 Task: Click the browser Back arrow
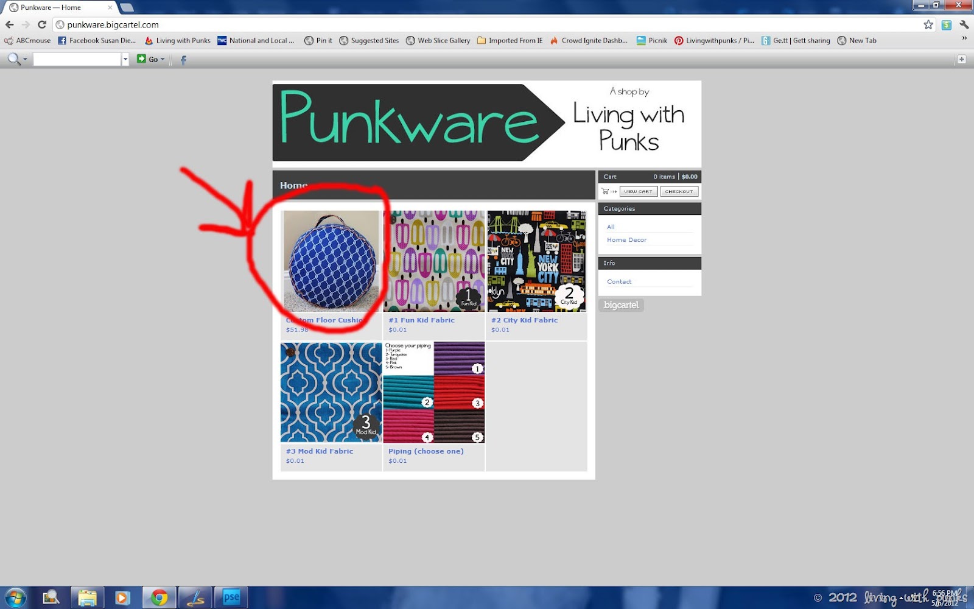10,24
